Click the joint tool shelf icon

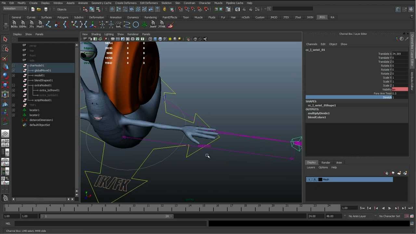(x=48, y=24)
